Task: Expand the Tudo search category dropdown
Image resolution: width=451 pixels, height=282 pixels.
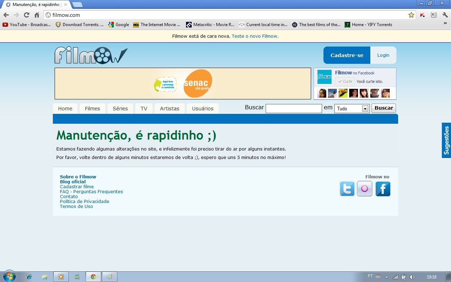Action: 352,109
